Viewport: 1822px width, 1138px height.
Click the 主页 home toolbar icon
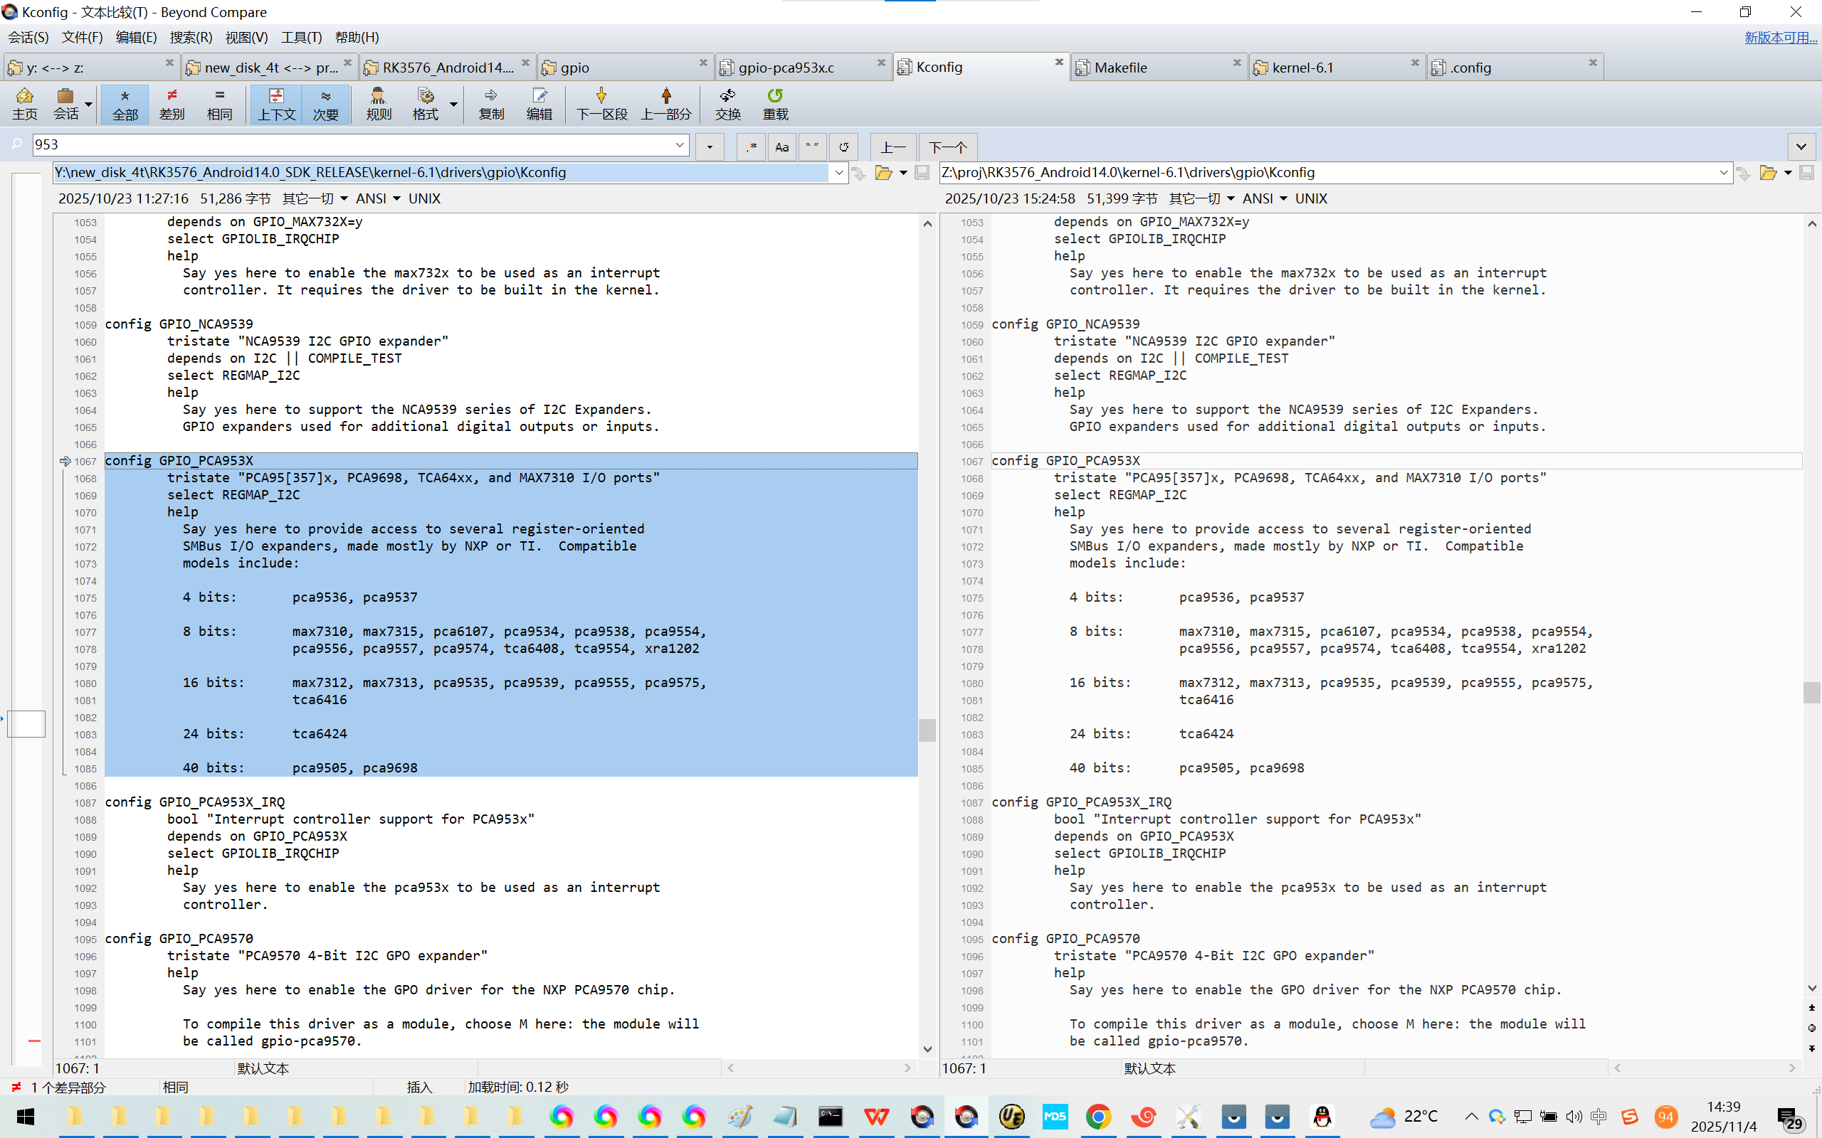point(24,103)
